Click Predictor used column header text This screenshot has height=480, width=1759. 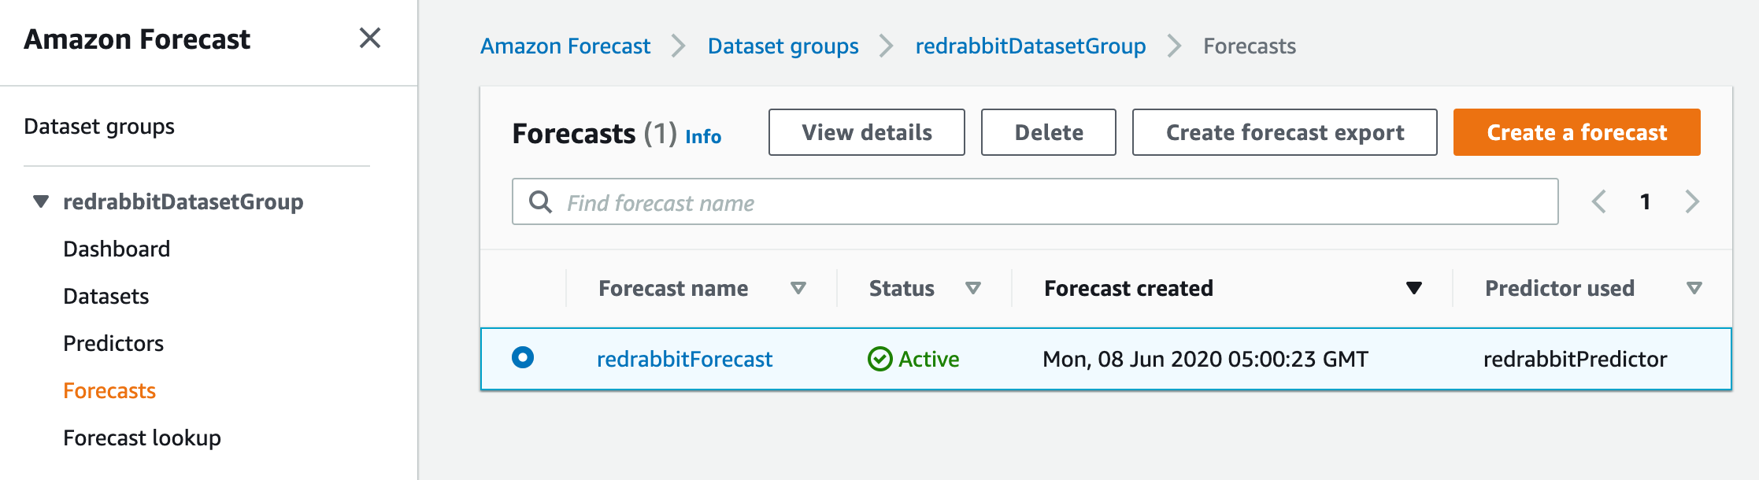point(1560,289)
